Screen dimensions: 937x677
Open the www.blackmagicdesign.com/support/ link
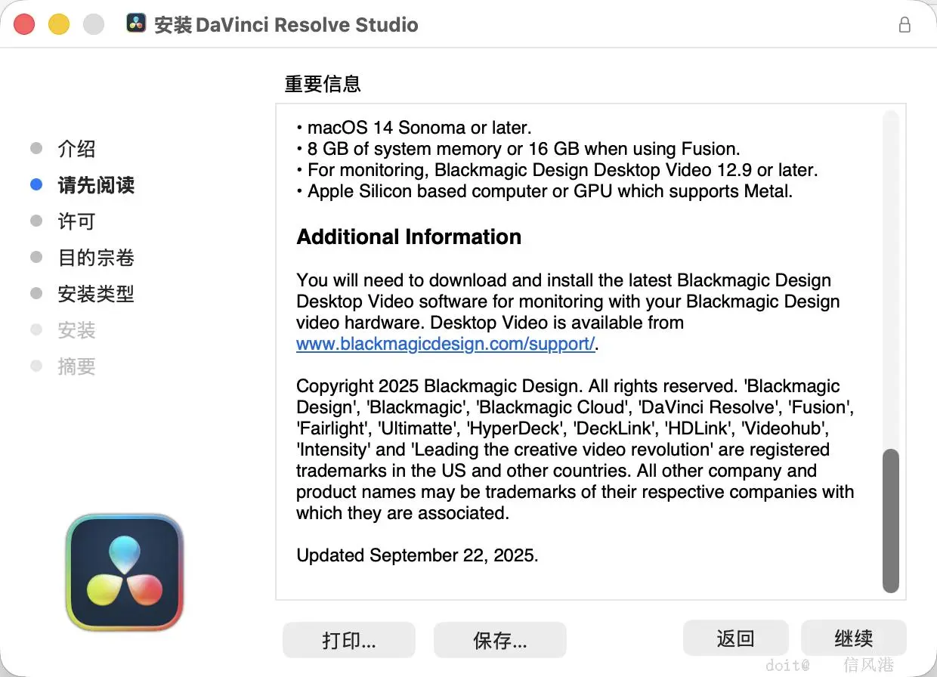pyautogui.click(x=446, y=344)
